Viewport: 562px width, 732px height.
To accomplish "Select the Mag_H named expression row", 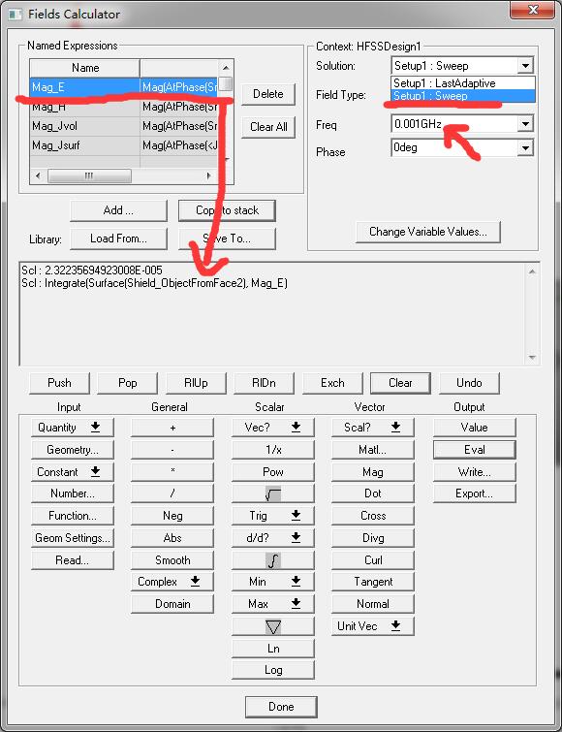I will 124,107.
